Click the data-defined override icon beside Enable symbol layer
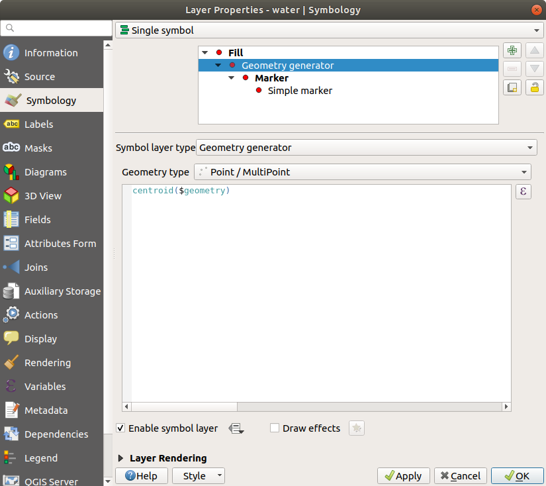 [x=236, y=428]
